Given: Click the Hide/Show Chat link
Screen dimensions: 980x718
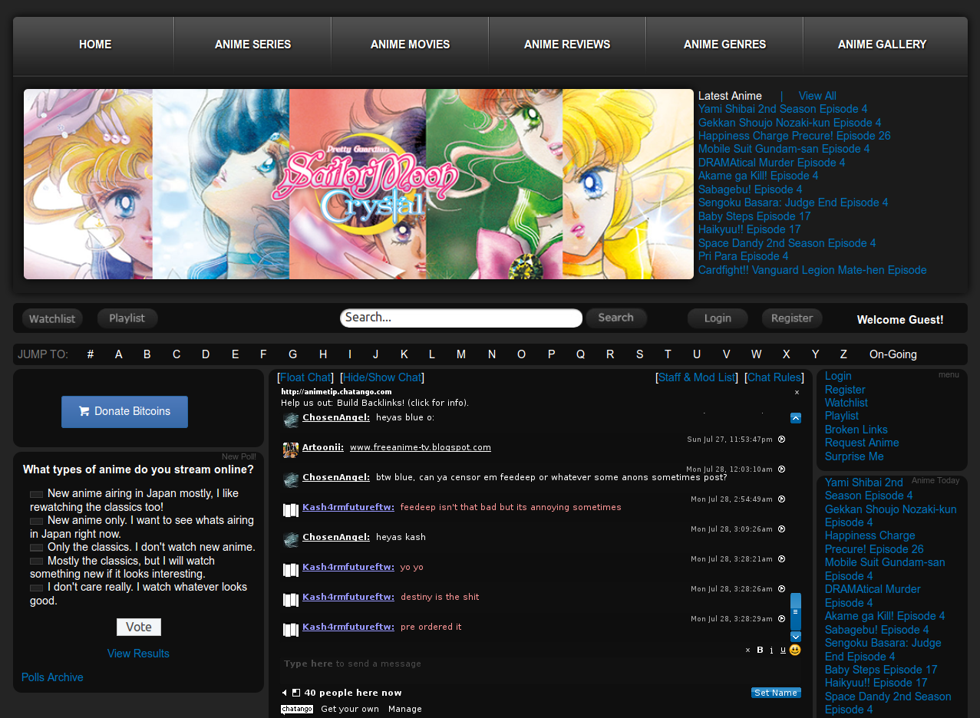Looking at the screenshot, I should [382, 377].
